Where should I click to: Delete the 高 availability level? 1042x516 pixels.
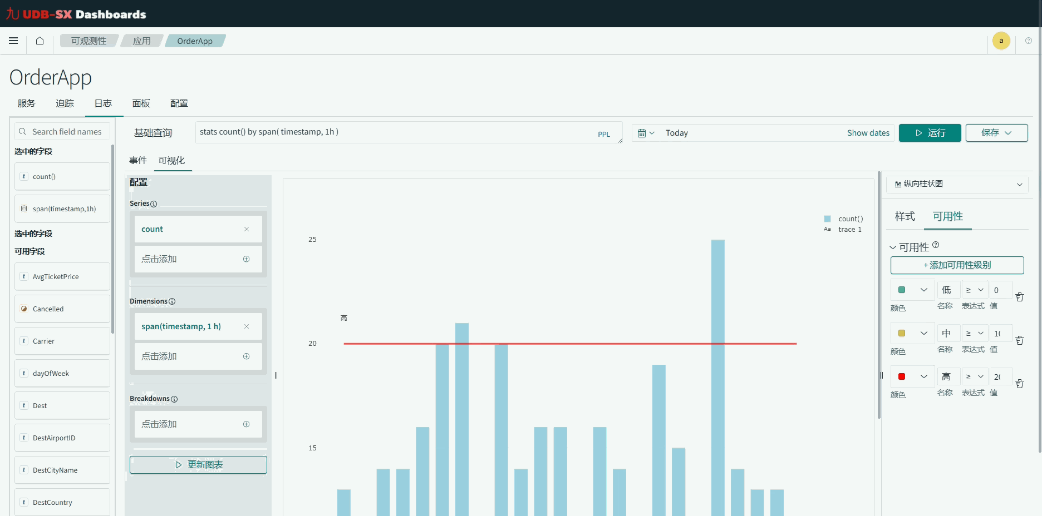click(x=1019, y=384)
